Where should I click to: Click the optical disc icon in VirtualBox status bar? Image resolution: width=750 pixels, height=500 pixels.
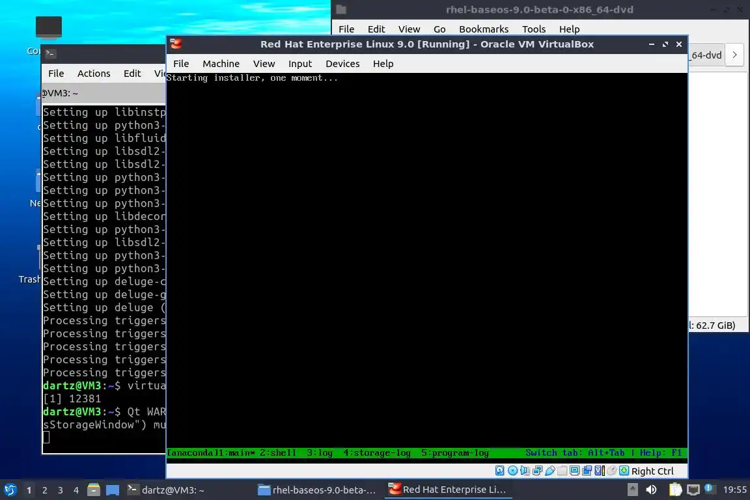(x=512, y=471)
